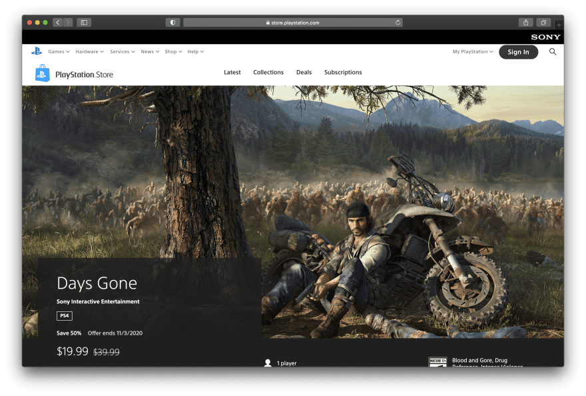
Task: Open the Subscriptions tab
Action: point(343,72)
